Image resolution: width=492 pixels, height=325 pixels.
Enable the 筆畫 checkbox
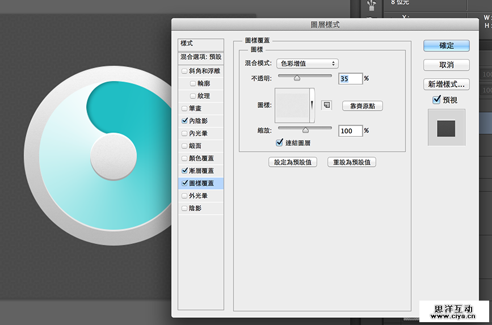click(x=184, y=108)
